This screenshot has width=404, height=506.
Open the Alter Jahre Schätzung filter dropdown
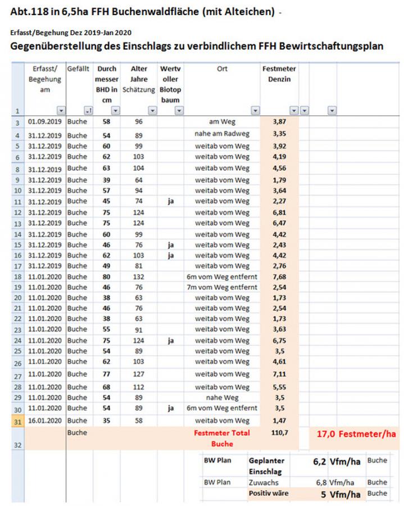tap(152, 111)
